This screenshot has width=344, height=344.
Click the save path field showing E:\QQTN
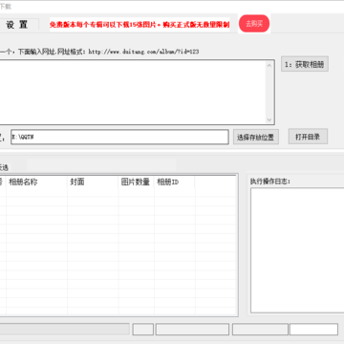(119, 137)
